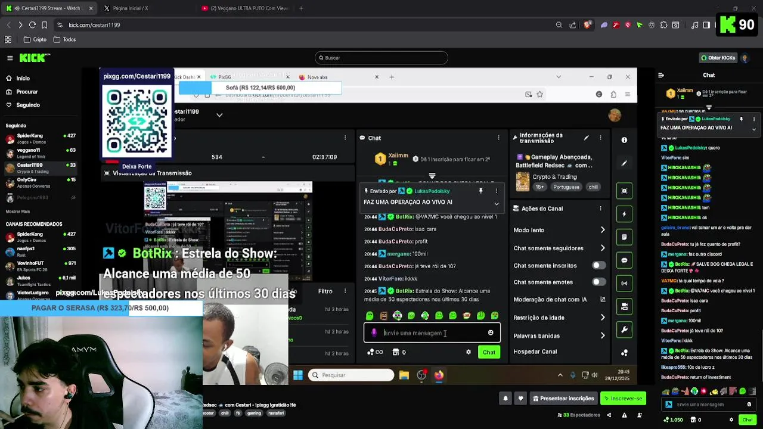Bookmark the page via toolbar icon

pyautogui.click(x=44, y=25)
